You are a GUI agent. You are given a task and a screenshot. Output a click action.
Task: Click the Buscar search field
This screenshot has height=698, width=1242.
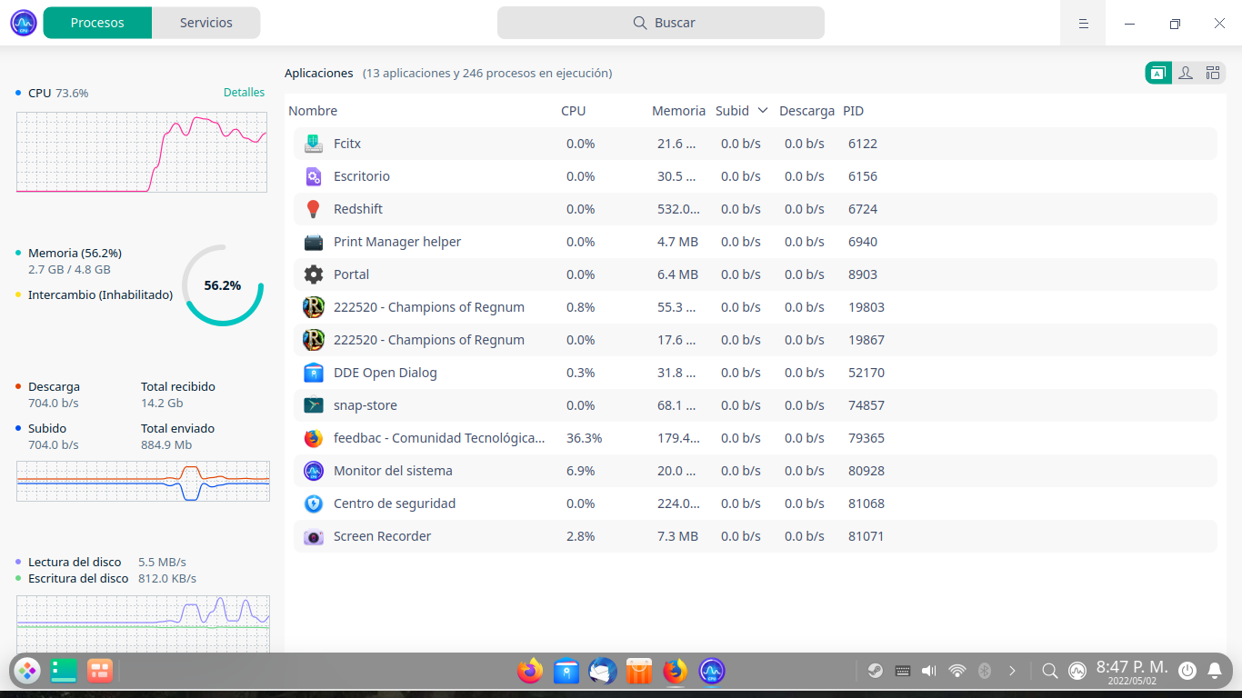point(661,23)
